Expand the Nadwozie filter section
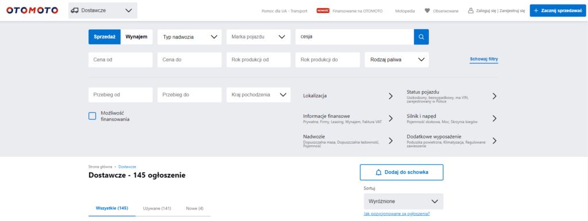 pos(347,141)
